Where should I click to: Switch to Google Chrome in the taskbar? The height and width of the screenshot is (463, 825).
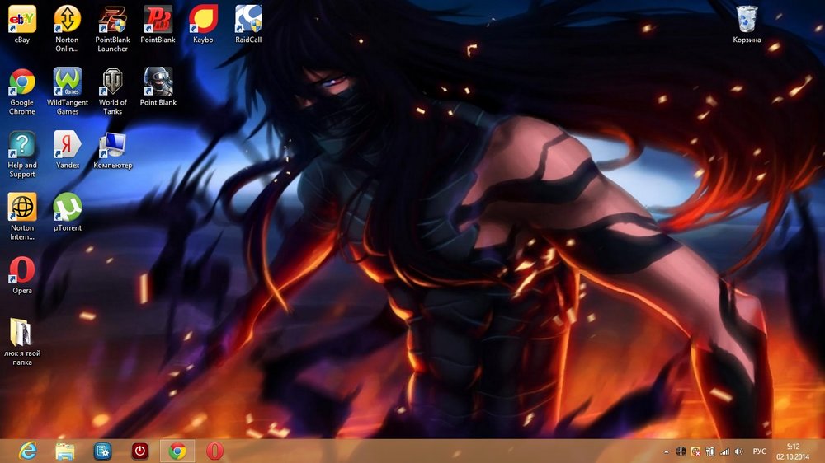[x=177, y=451]
